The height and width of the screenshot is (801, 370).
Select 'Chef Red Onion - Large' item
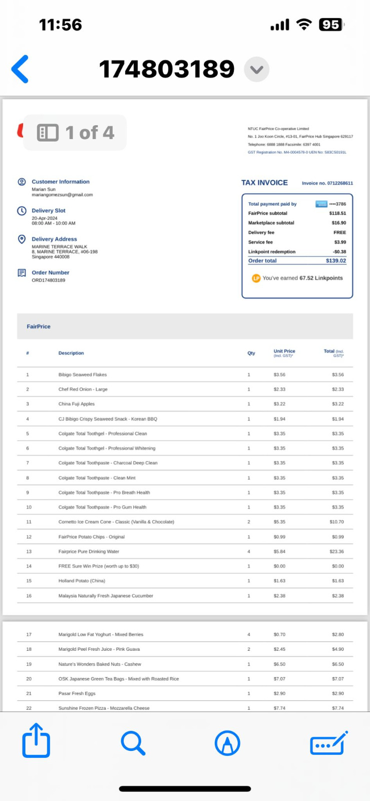pos(83,389)
